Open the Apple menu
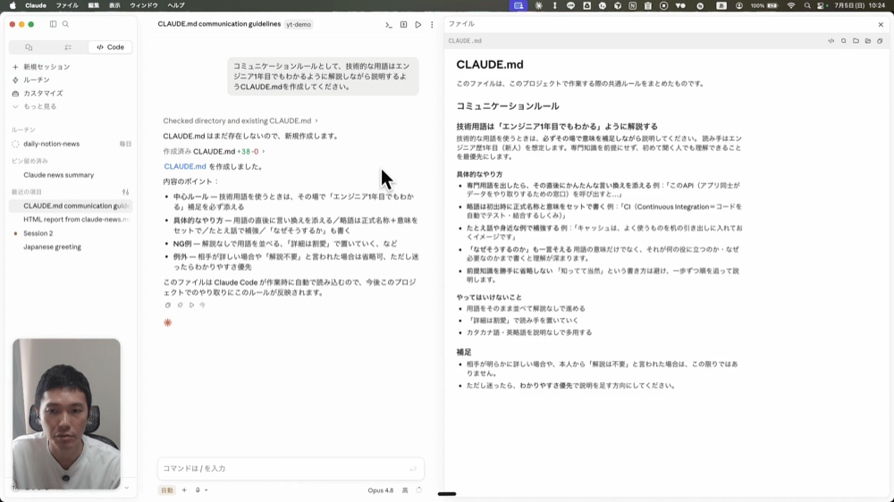Screen dimensions: 894x502 coord(13,5)
